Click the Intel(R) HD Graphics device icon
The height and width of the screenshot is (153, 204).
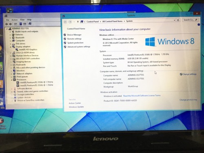[17, 50]
